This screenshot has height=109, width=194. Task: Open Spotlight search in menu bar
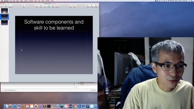[x=189, y=1]
